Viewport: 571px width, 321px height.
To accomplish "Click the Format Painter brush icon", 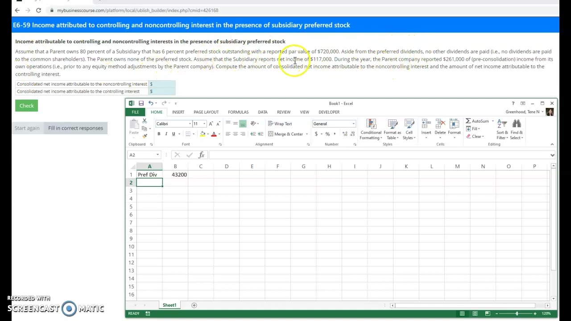I will coord(145,136).
